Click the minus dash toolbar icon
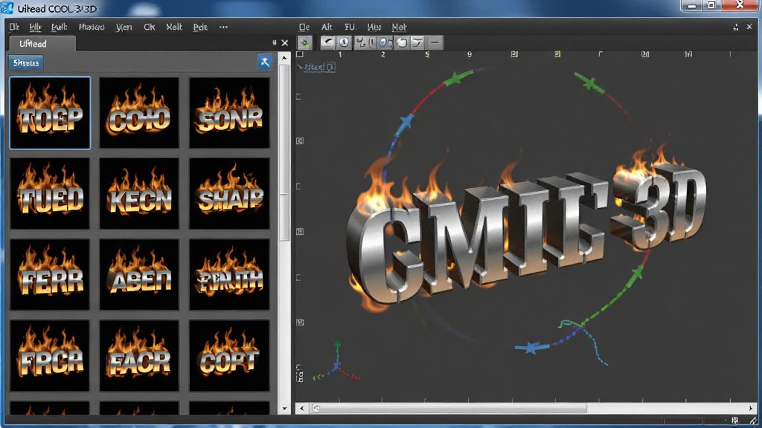 [435, 42]
